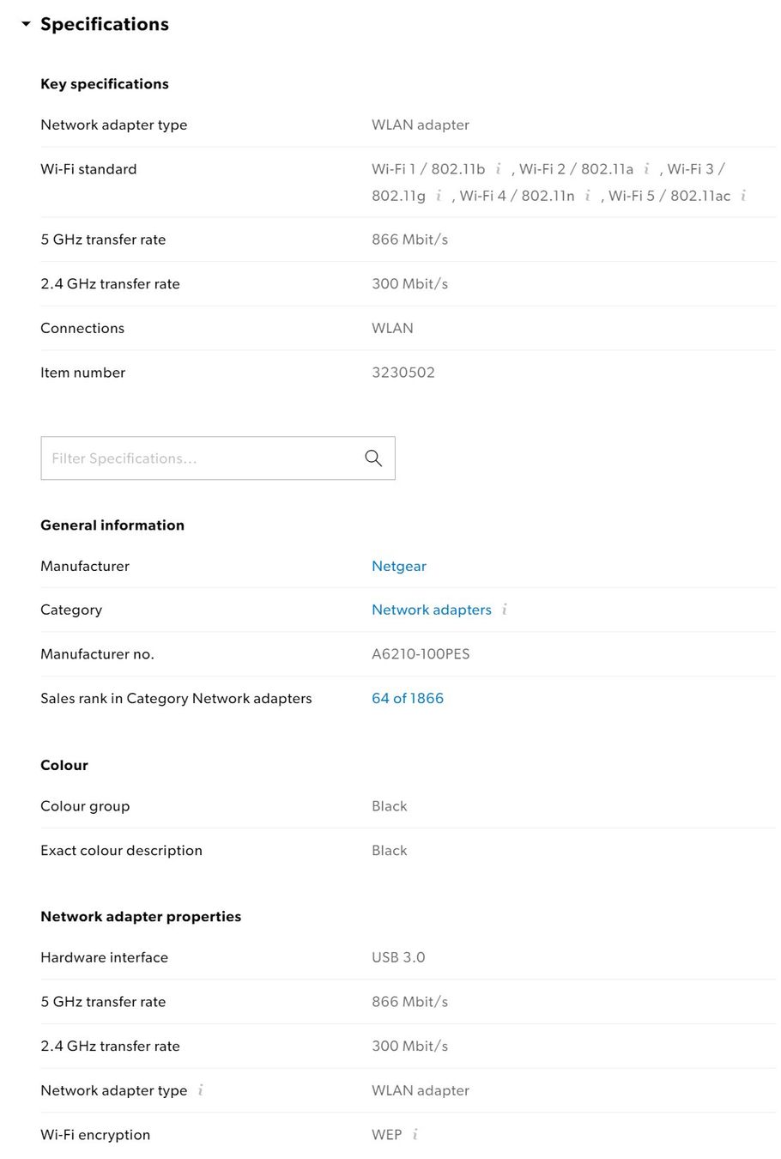Click the Item number label

(83, 373)
